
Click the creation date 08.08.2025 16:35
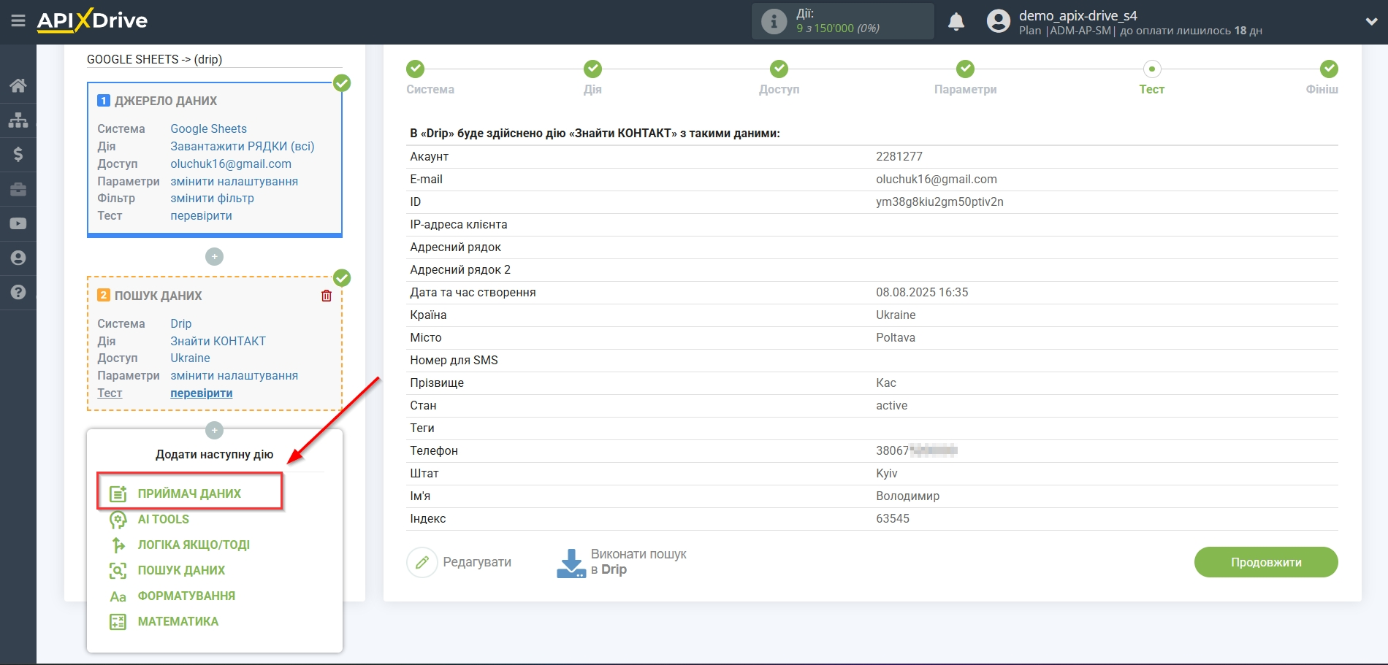(x=922, y=292)
